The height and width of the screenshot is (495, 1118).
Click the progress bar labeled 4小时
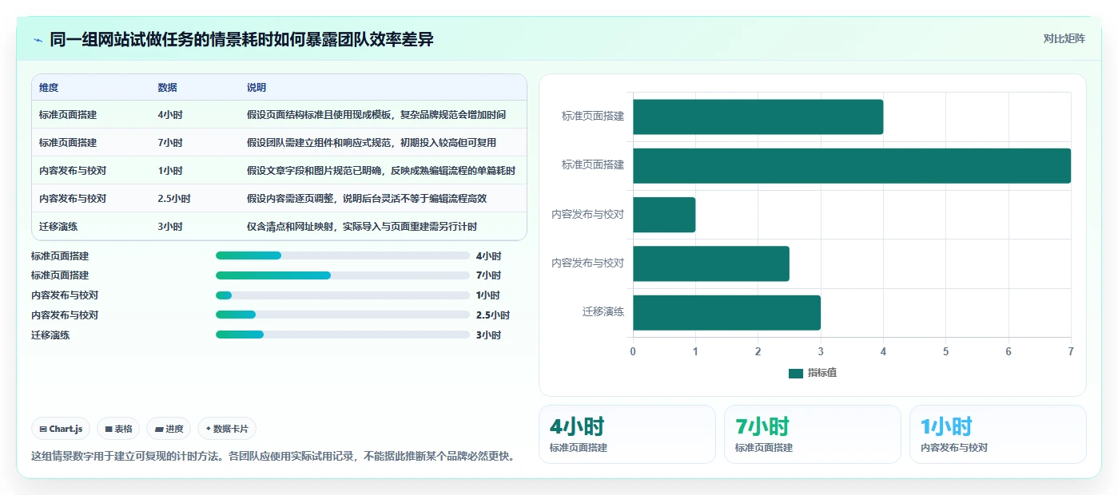click(x=342, y=255)
